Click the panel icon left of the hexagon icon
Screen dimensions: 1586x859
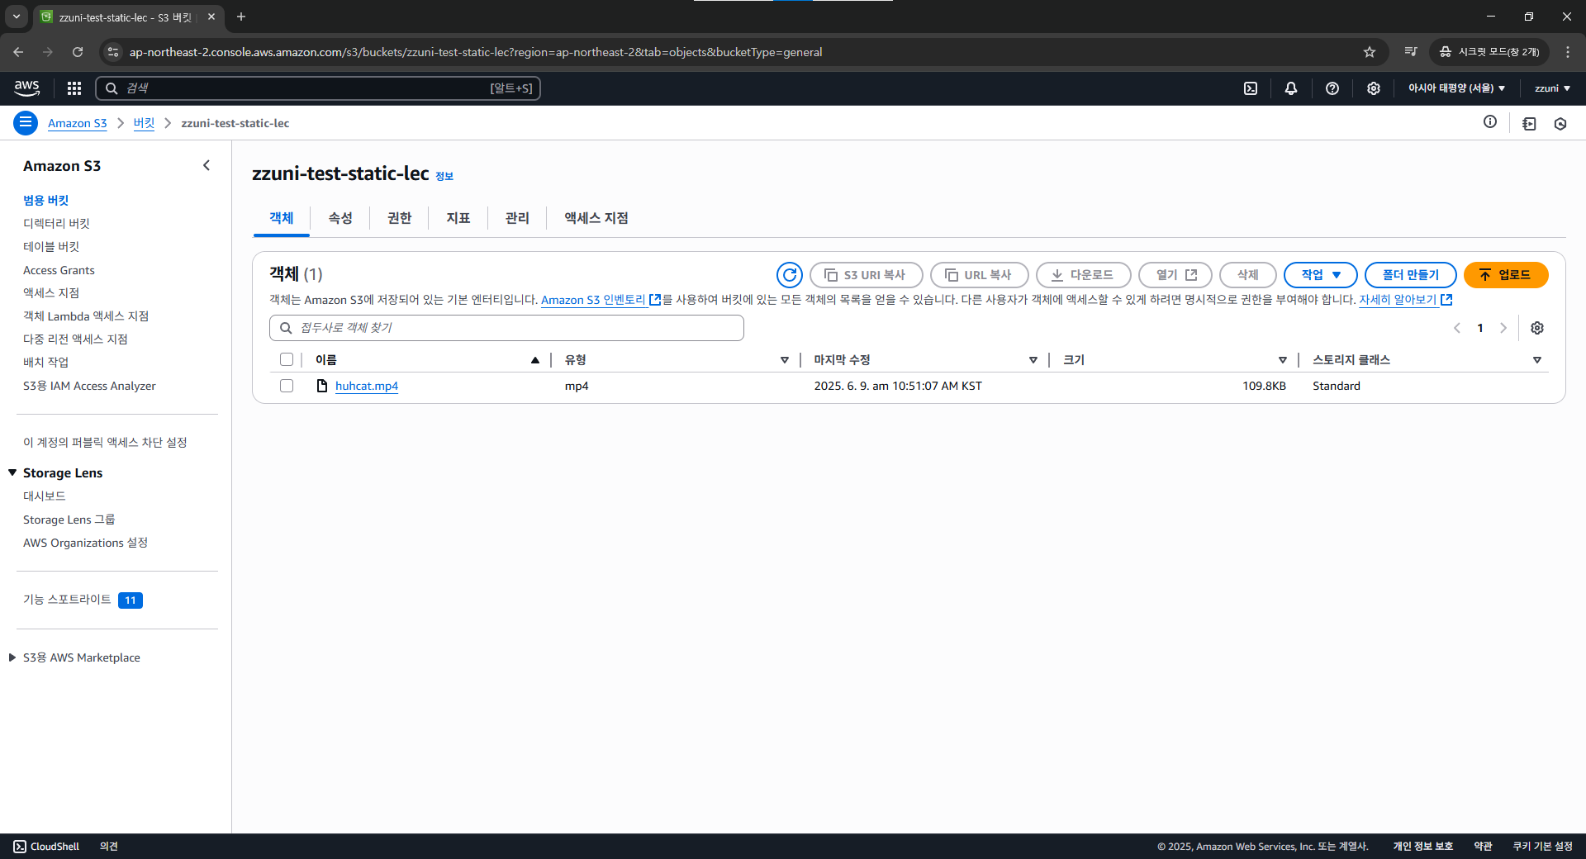(x=1529, y=124)
